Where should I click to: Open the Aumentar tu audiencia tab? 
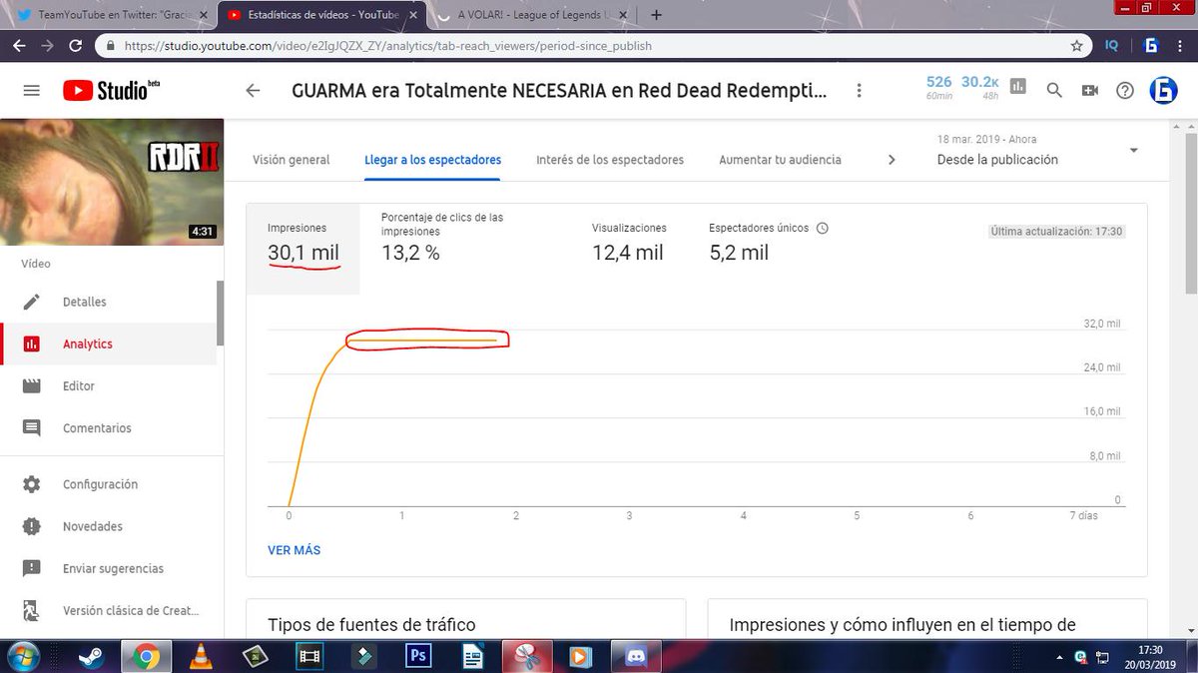tap(780, 160)
